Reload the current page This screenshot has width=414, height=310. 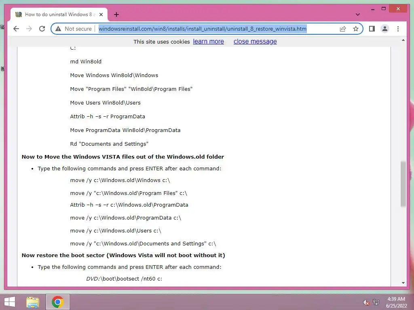[x=42, y=29]
